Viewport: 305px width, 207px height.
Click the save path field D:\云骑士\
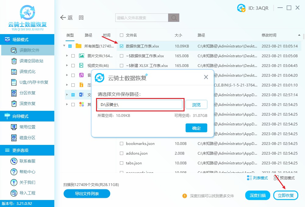[140, 105]
